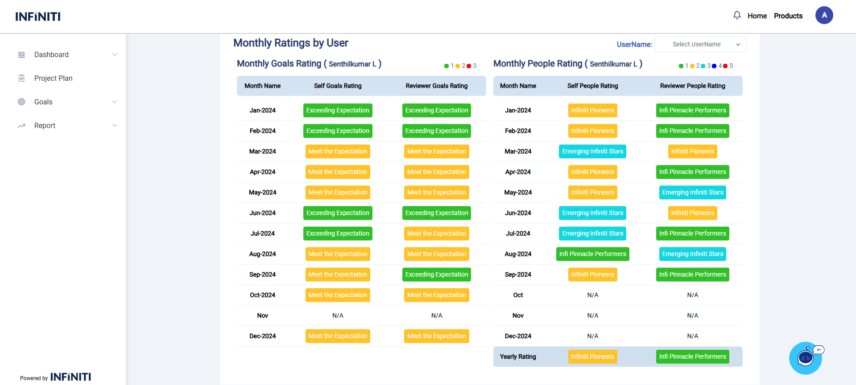This screenshot has height=385, width=856.
Task: Click the Goals target icon
Action: [21, 102]
